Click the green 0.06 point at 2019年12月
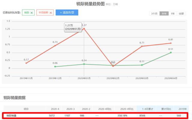The width and height of the screenshot is (192, 120). (55, 67)
